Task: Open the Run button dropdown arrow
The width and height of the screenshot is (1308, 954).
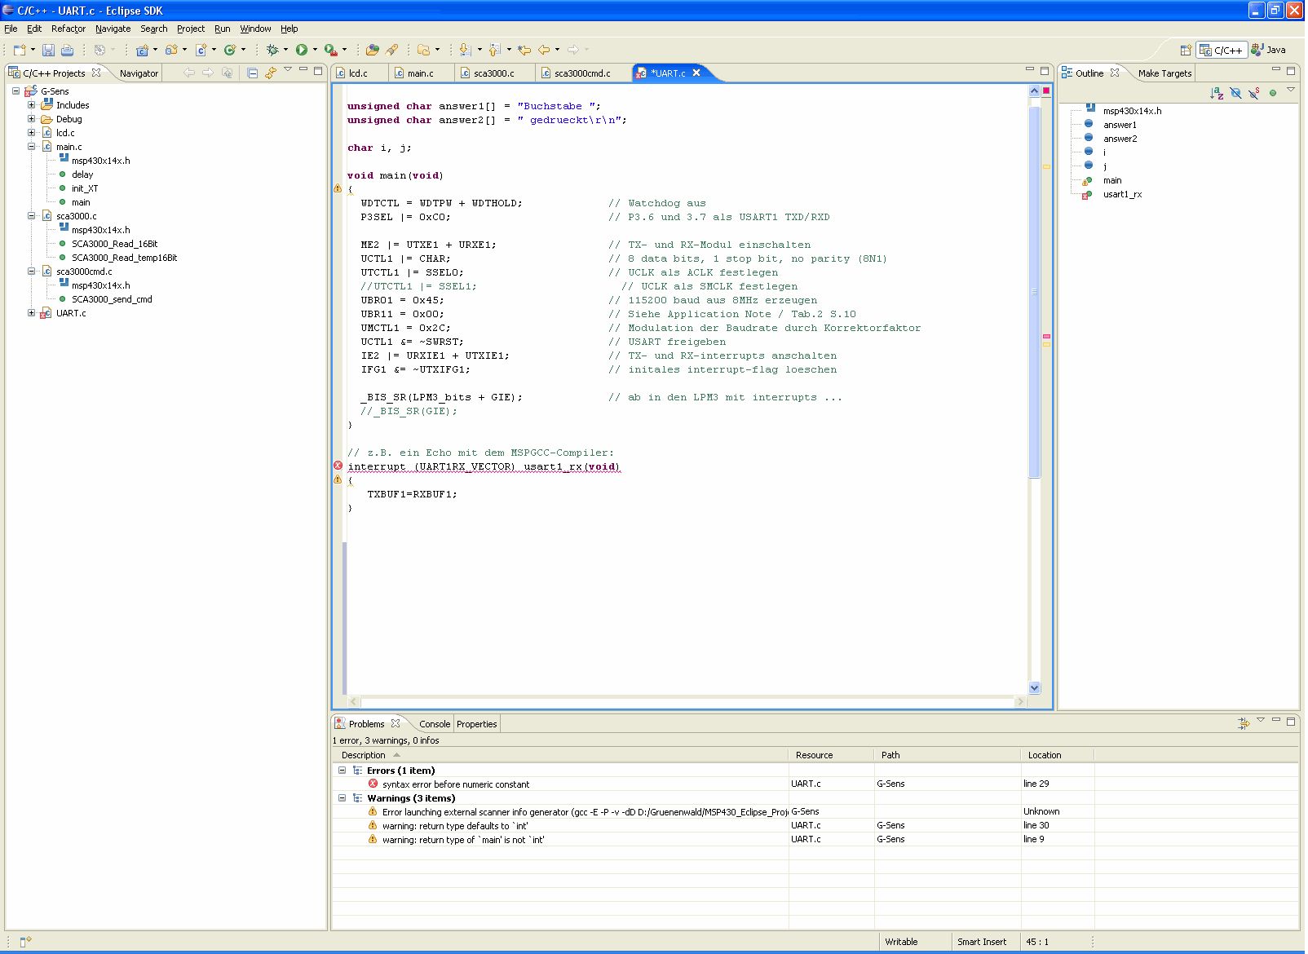Action: [x=315, y=50]
